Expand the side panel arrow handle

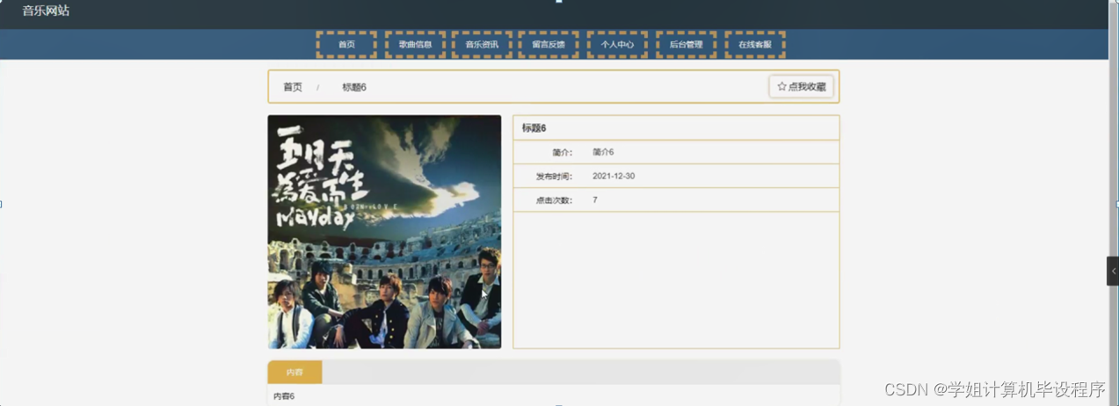(x=1113, y=272)
